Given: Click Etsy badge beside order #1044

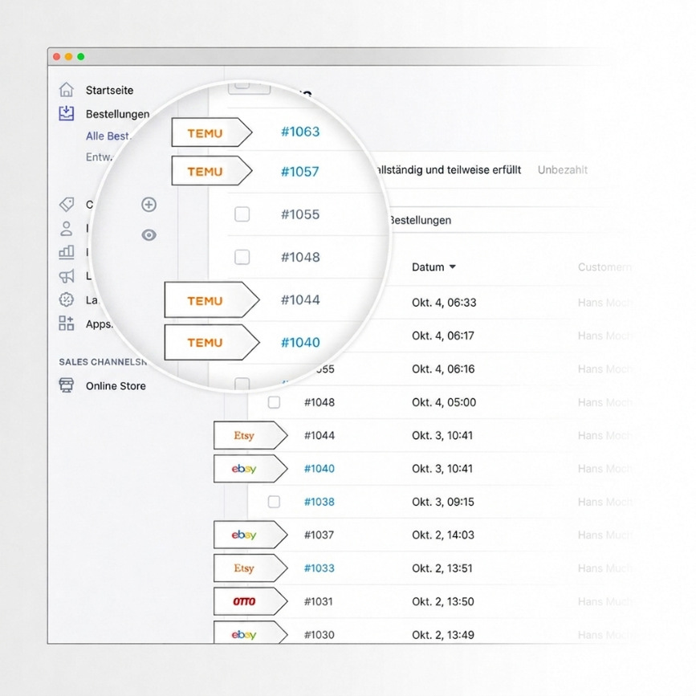Looking at the screenshot, I should pyautogui.click(x=250, y=435).
